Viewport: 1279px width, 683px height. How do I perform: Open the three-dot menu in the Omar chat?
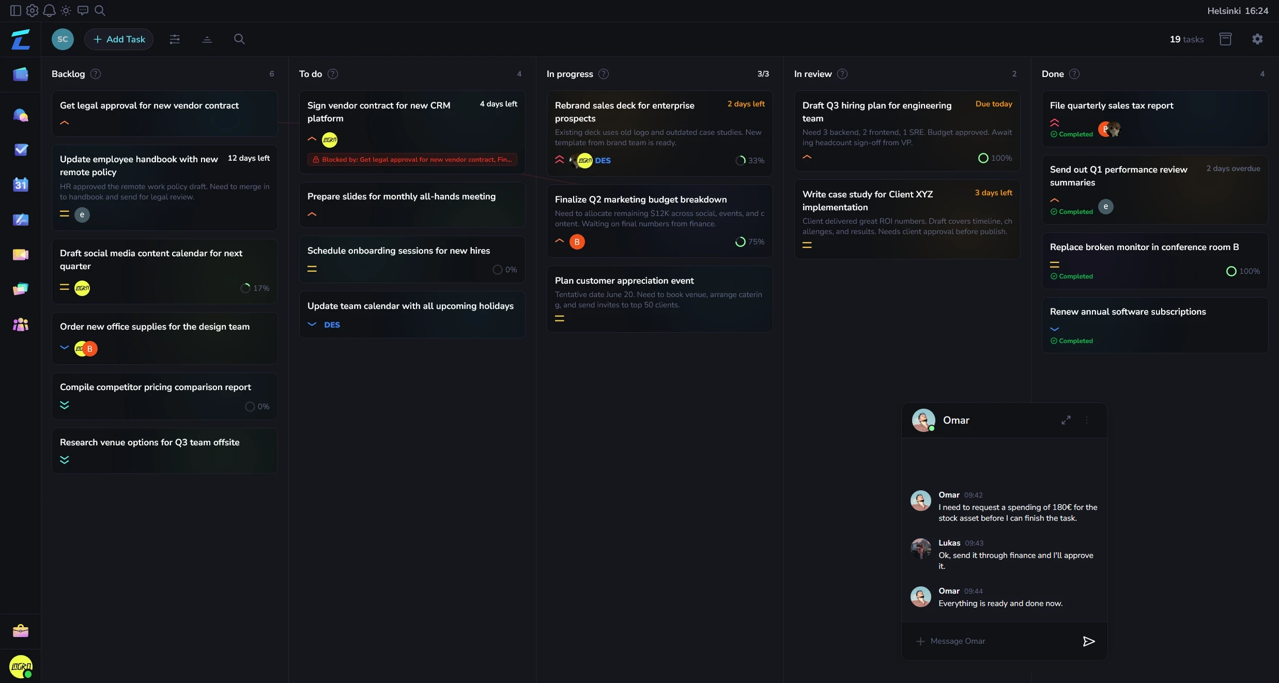pyautogui.click(x=1087, y=420)
